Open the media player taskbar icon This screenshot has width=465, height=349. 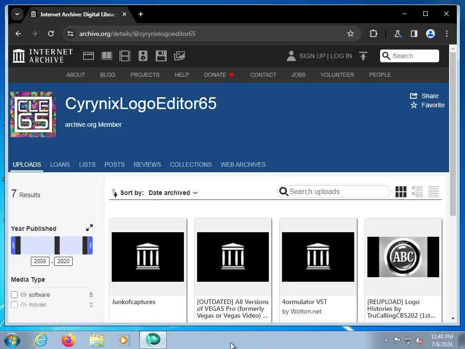point(124,340)
